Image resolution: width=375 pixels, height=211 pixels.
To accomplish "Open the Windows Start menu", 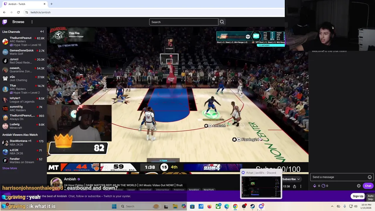I will [114, 206].
